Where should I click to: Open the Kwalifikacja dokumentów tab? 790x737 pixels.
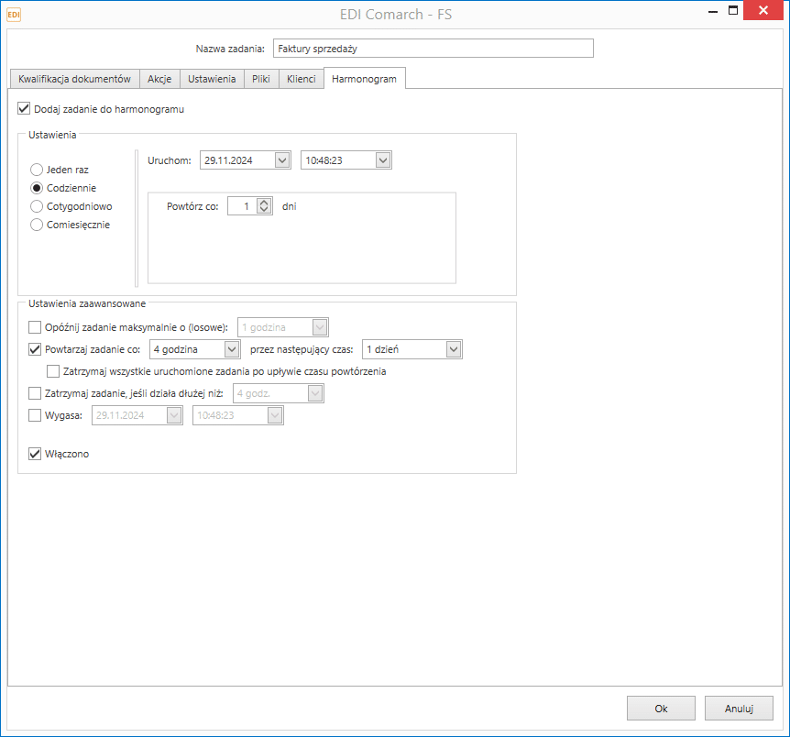pos(74,79)
